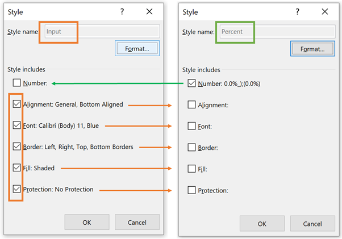Click OK in the Input style dialog

(86, 222)
